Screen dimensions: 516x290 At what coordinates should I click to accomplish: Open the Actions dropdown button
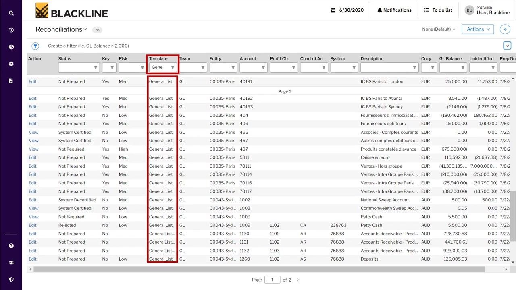(478, 29)
